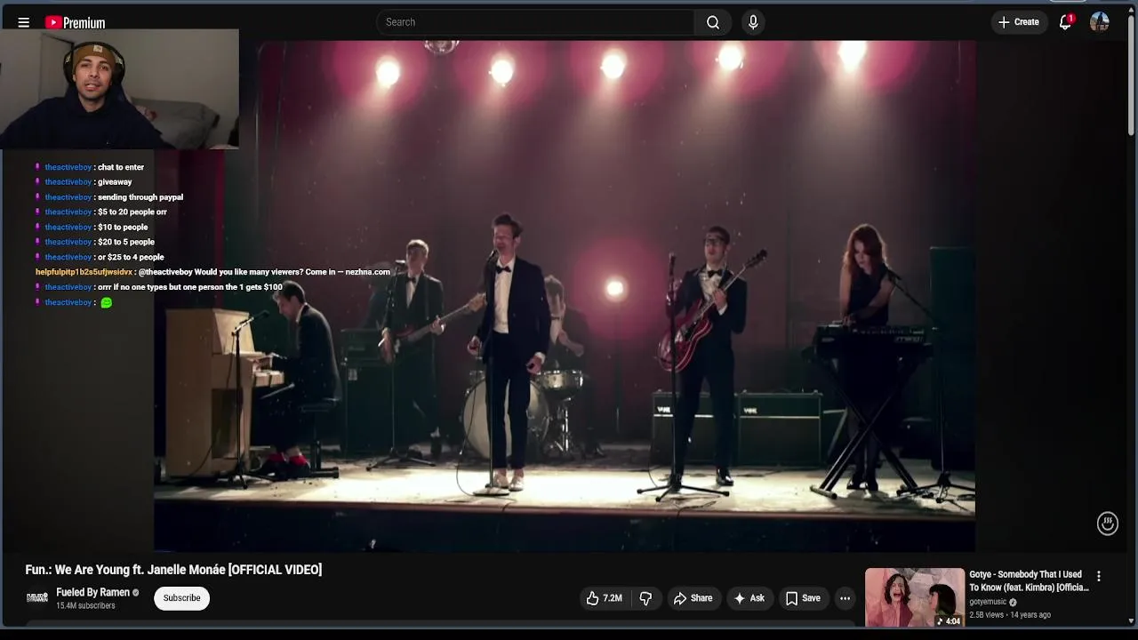
Task: Click chat message '$10 to people'
Action: tap(123, 228)
